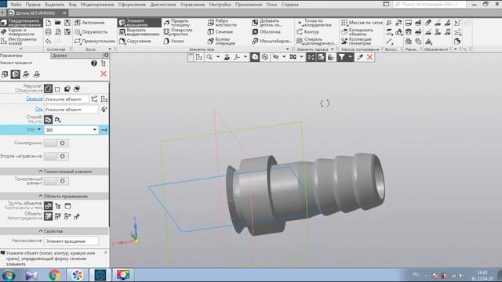The height and width of the screenshot is (282, 502).
Task: Open the zoom dropdown arrow in view toolbar
Action: coord(218,57)
